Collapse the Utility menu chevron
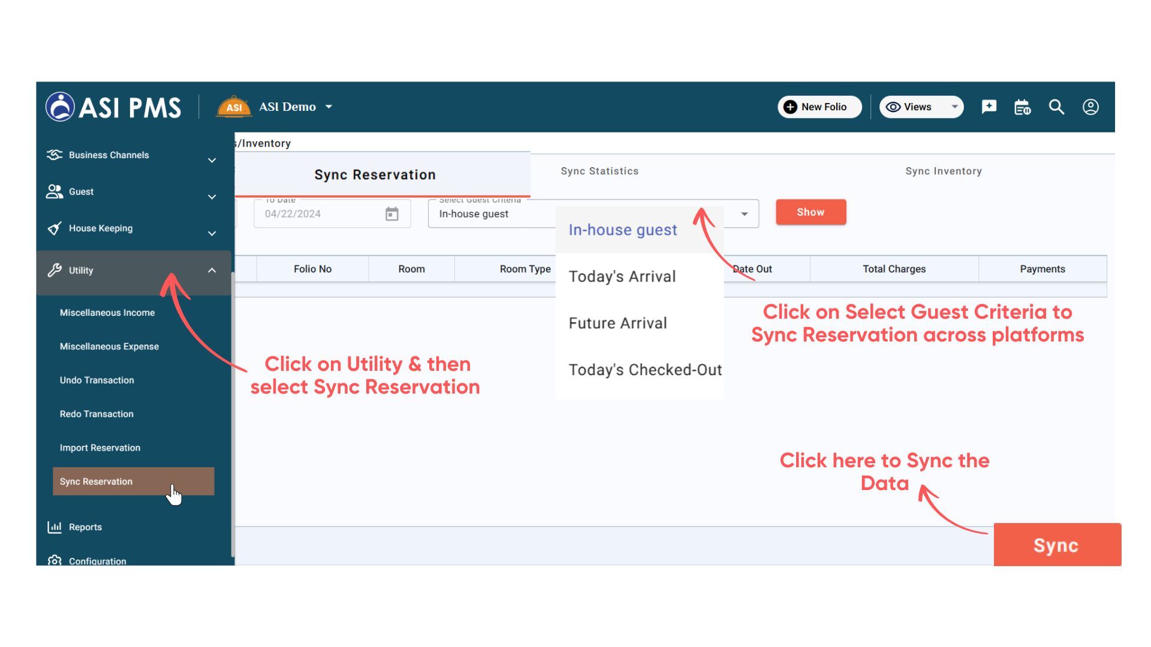1151x647 pixels. point(212,271)
